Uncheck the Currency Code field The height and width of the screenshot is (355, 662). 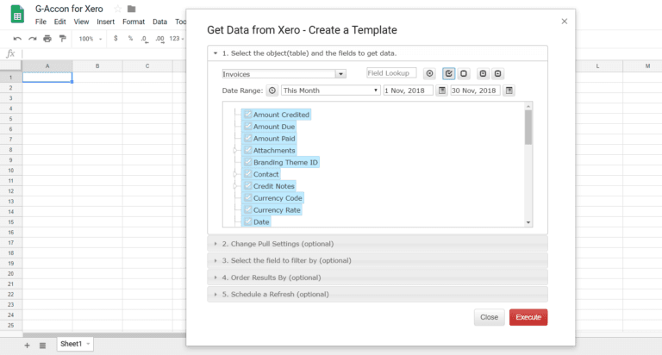(x=248, y=197)
